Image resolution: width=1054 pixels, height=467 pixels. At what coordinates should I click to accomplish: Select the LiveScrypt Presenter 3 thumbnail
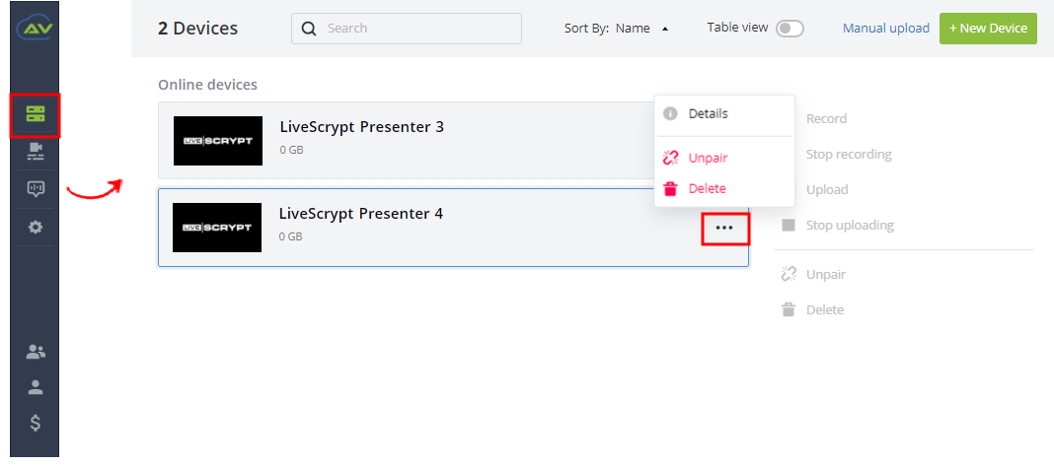[x=218, y=141]
